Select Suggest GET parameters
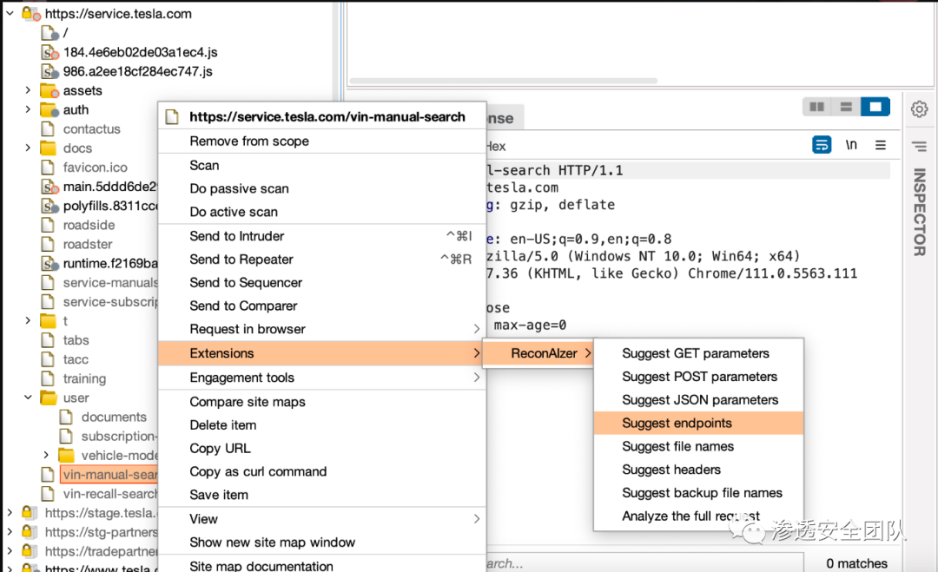 698,353
